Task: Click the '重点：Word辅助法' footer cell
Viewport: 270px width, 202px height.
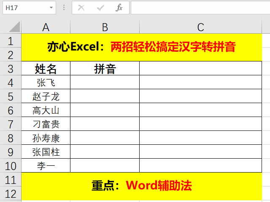Action: point(142,186)
